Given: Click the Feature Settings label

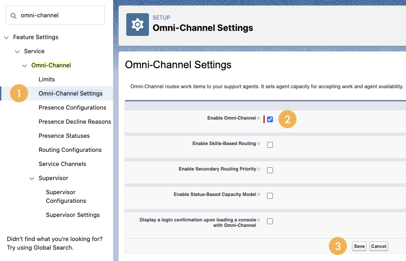Looking at the screenshot, I should click(x=36, y=37).
